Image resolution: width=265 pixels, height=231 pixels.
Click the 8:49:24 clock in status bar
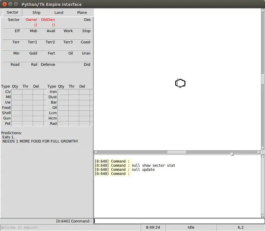(153, 227)
